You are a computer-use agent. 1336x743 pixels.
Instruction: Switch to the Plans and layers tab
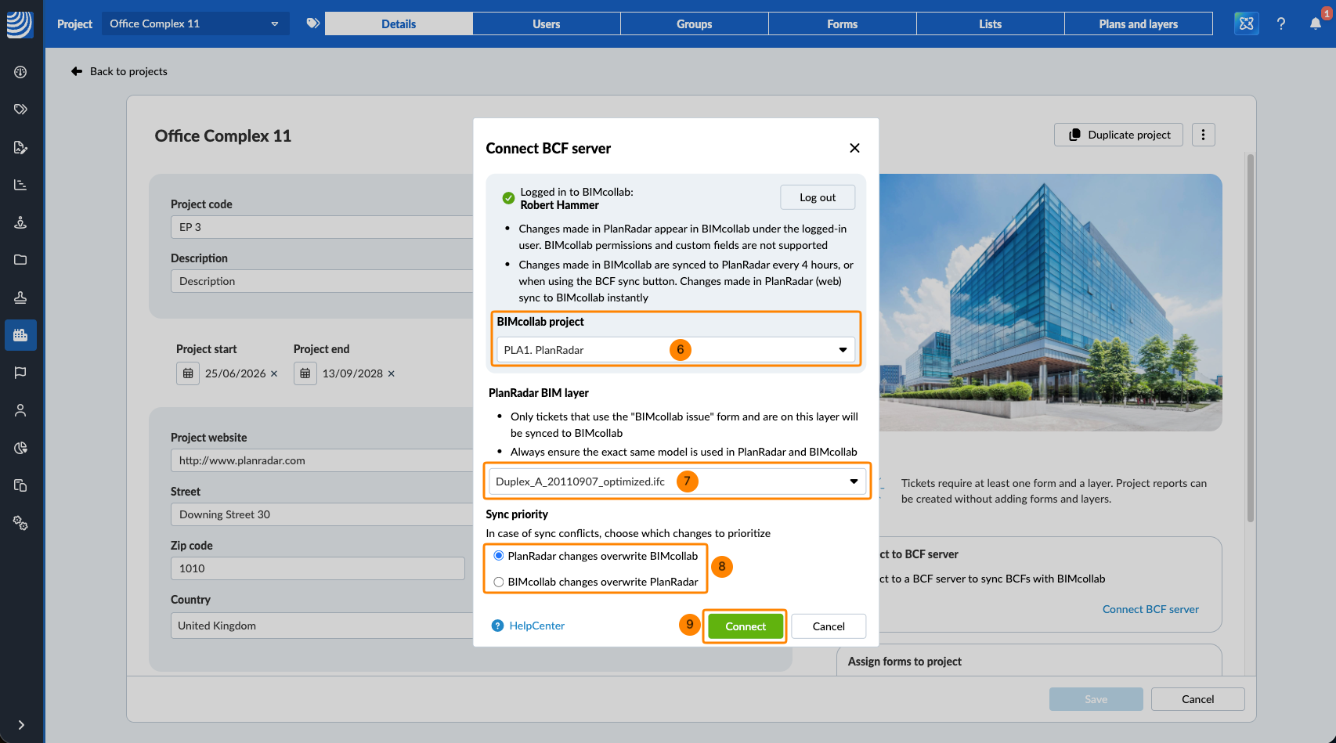pyautogui.click(x=1139, y=23)
